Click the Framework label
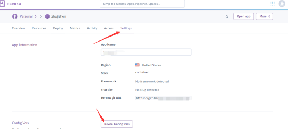288x129 pixels. tap(109, 81)
